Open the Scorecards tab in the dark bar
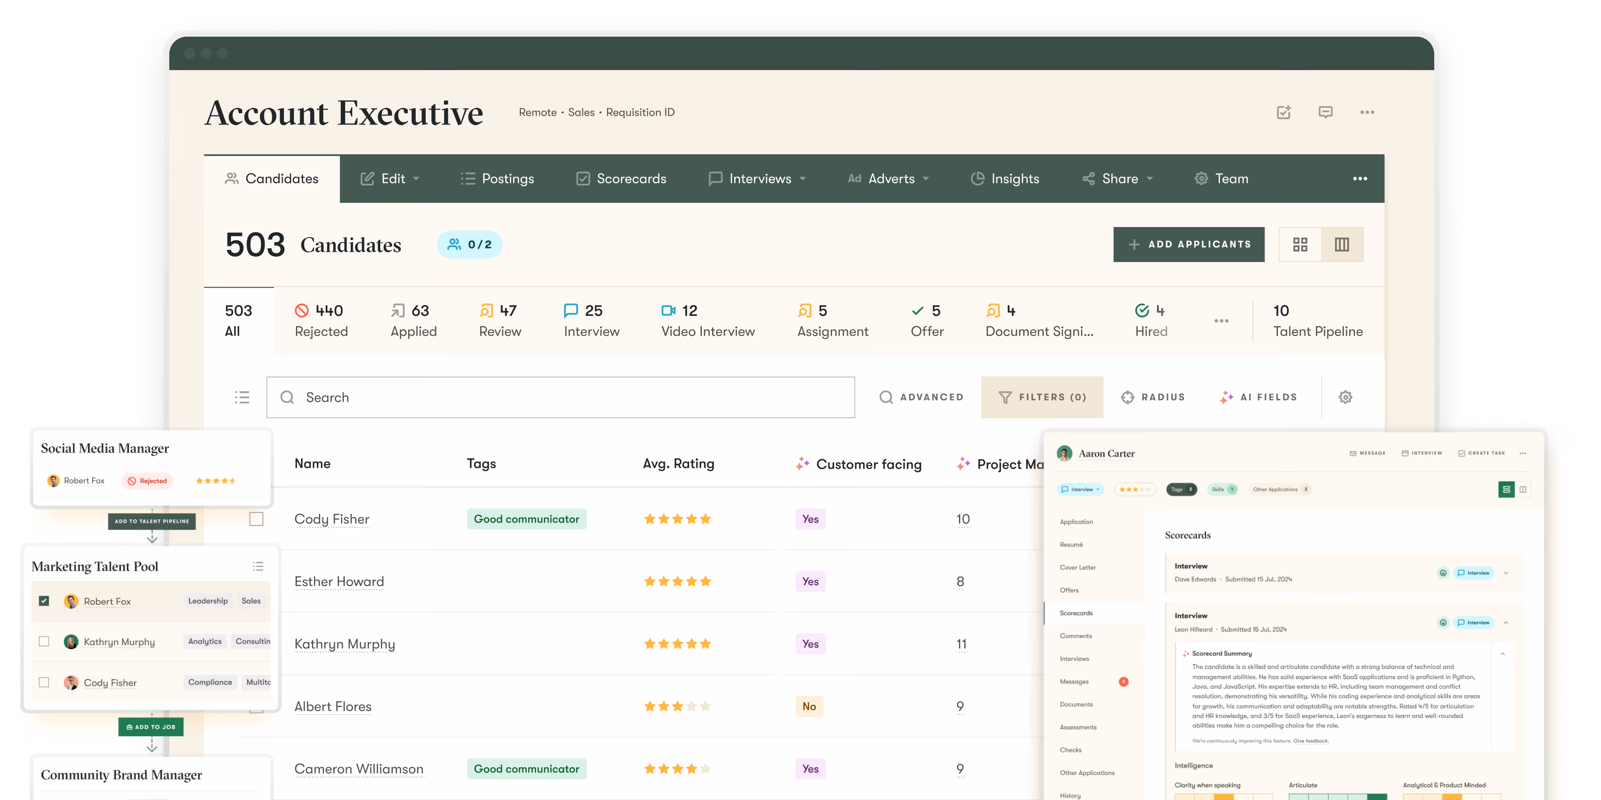Screen dimensions: 1601x800 click(621, 179)
